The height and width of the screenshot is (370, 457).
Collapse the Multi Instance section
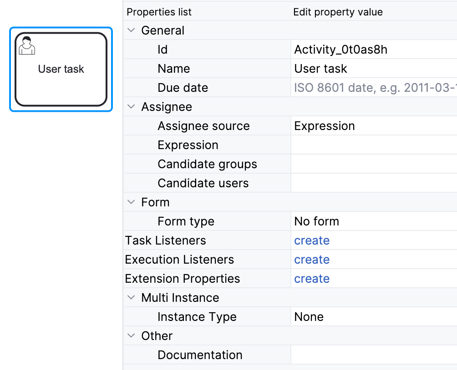click(132, 298)
